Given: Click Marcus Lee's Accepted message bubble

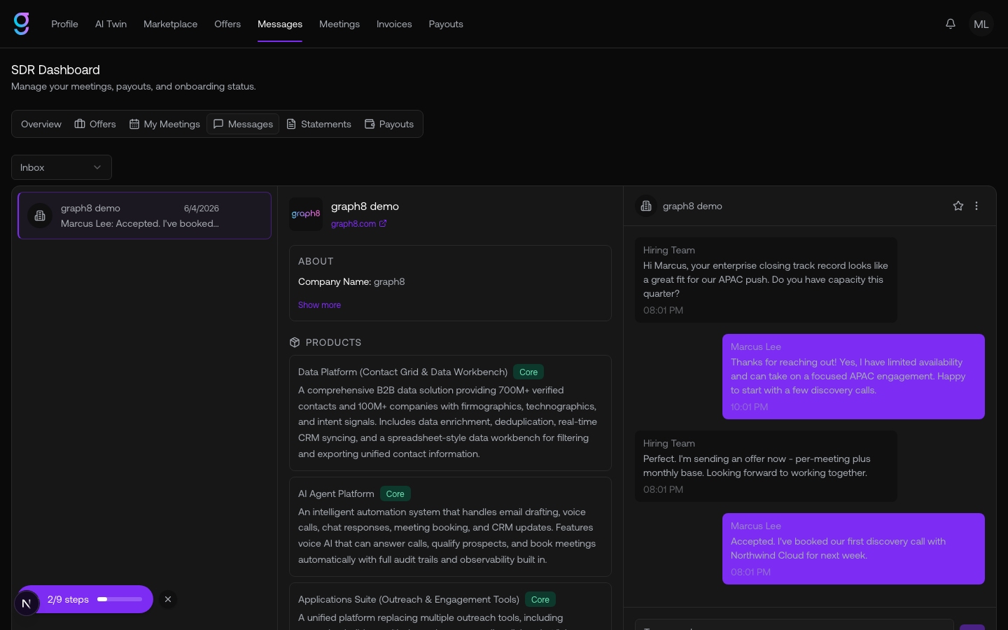Looking at the screenshot, I should [853, 549].
